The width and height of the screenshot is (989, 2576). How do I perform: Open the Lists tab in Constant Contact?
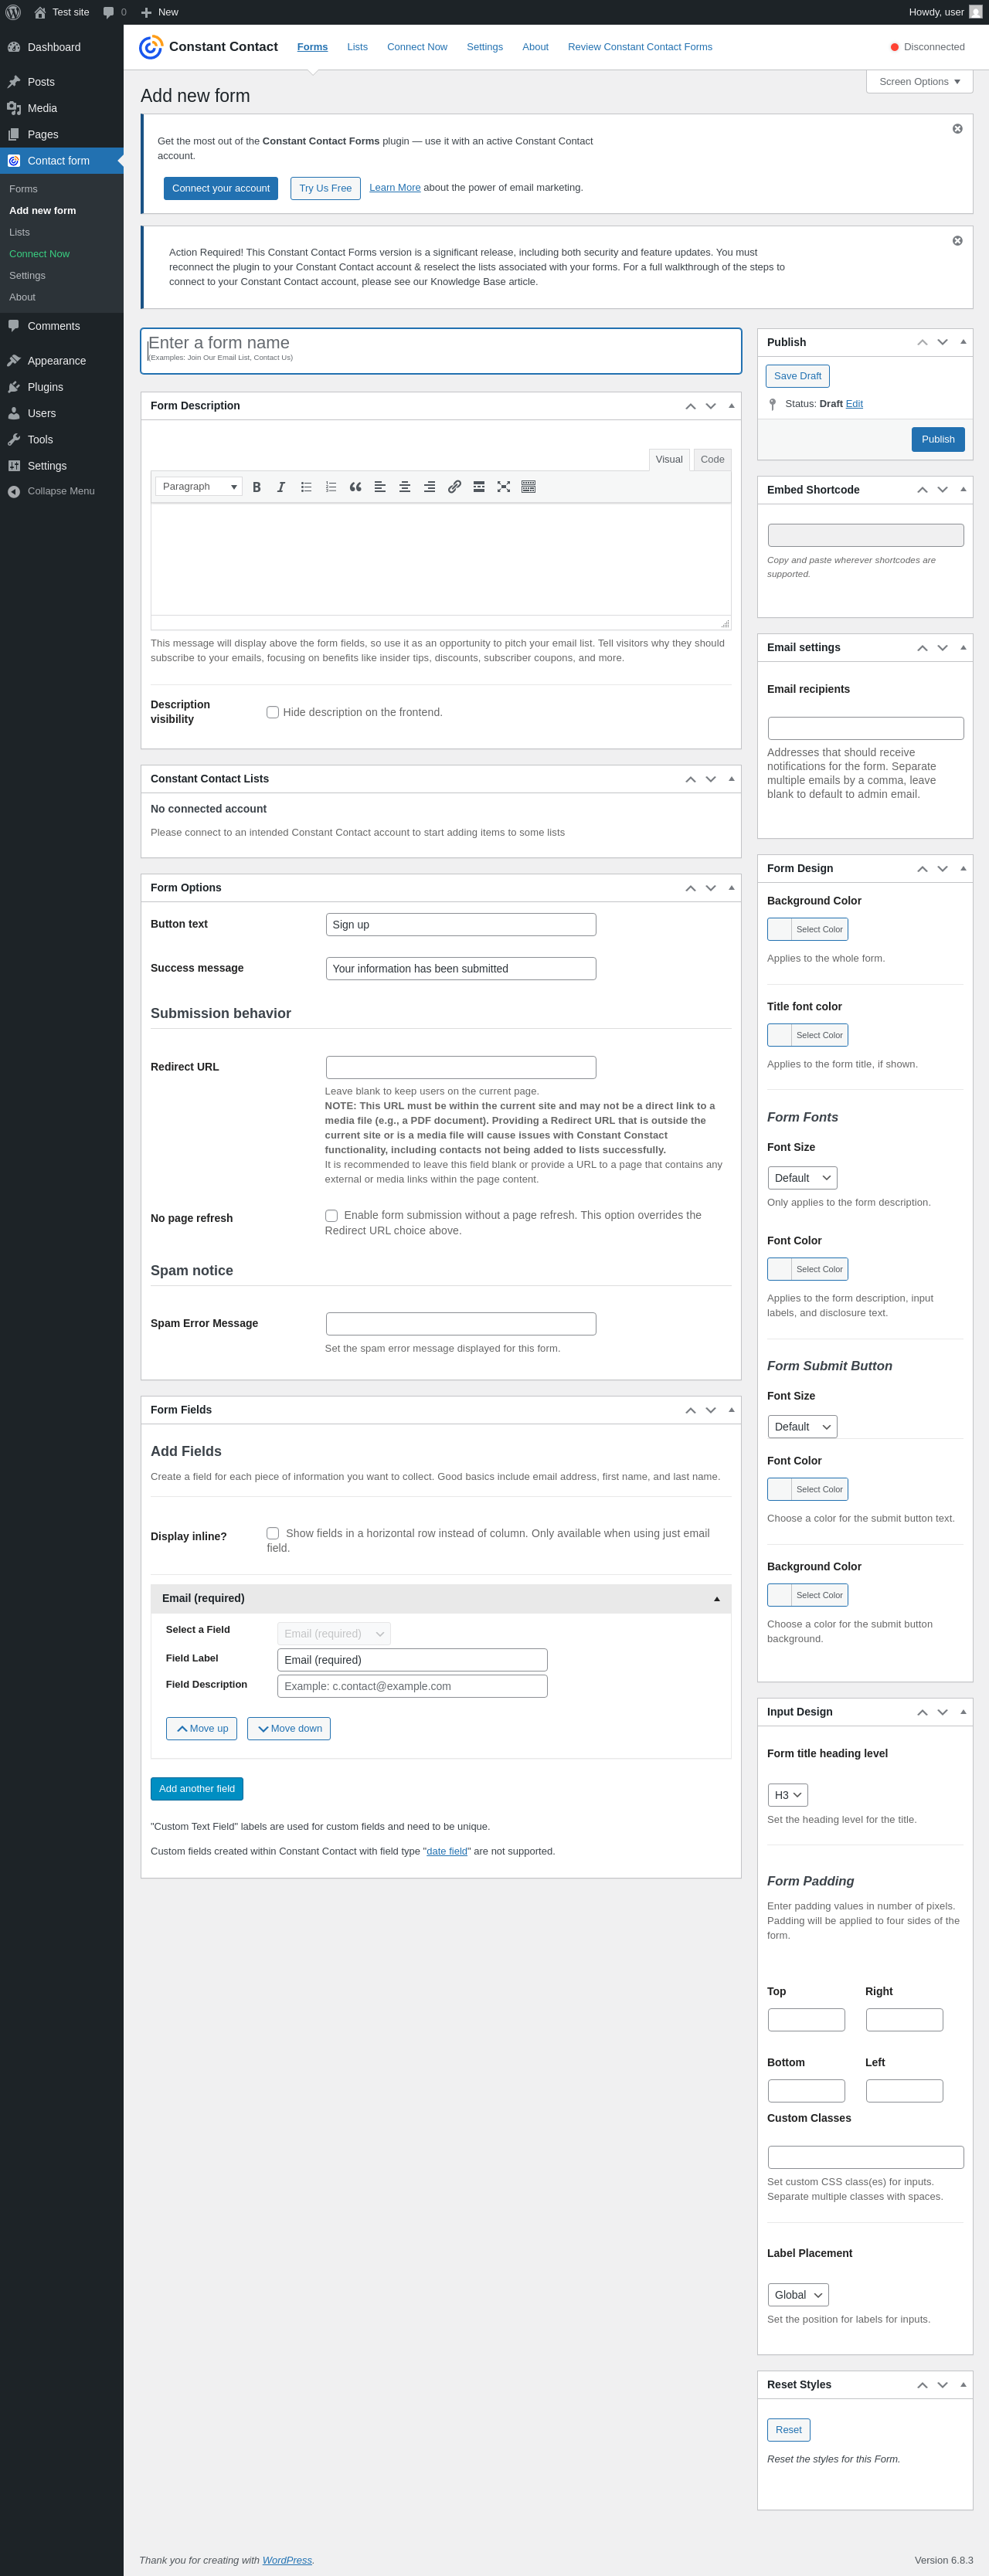point(357,47)
